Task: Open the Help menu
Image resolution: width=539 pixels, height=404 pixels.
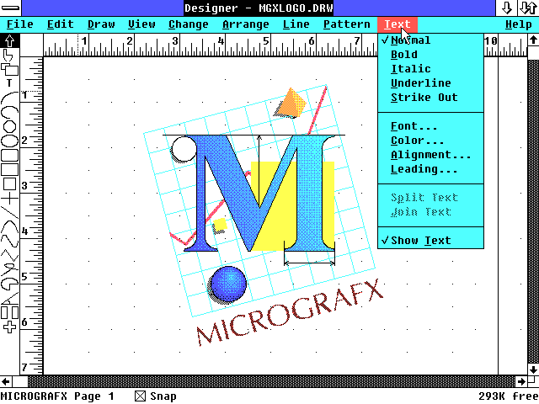Action: (519, 24)
